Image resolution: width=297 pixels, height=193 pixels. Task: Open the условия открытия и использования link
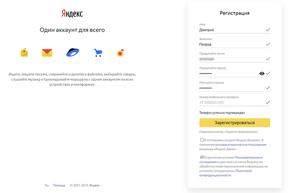(241, 144)
